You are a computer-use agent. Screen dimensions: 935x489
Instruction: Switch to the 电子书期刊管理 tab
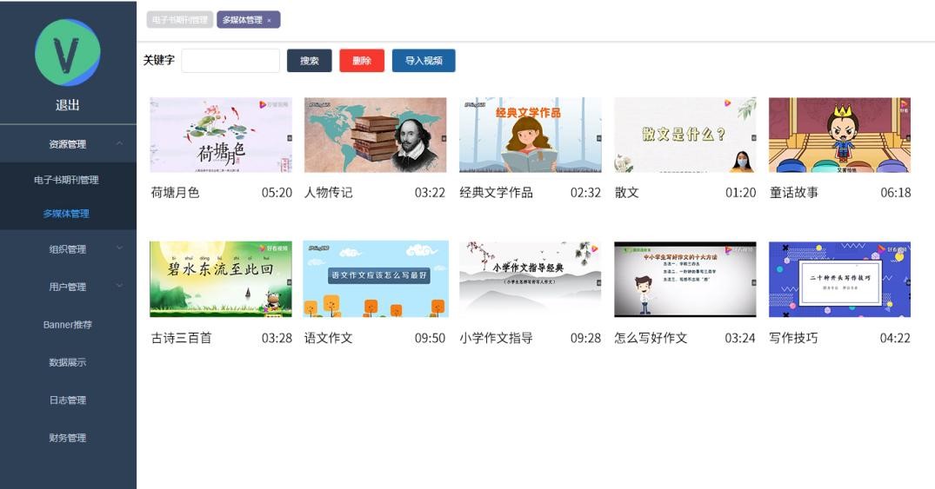179,20
